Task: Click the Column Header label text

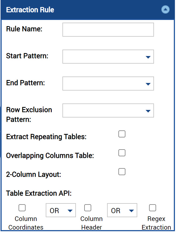Action: (91, 223)
